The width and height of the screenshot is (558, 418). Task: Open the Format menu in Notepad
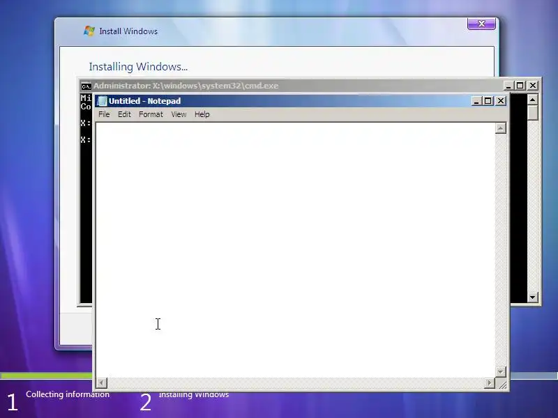coord(151,114)
